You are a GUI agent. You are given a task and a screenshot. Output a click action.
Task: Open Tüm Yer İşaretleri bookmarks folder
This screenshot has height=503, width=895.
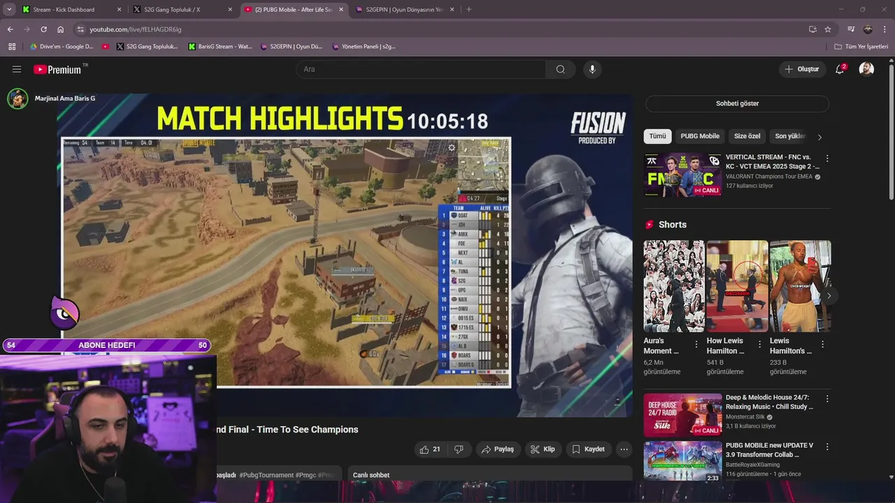861,47
